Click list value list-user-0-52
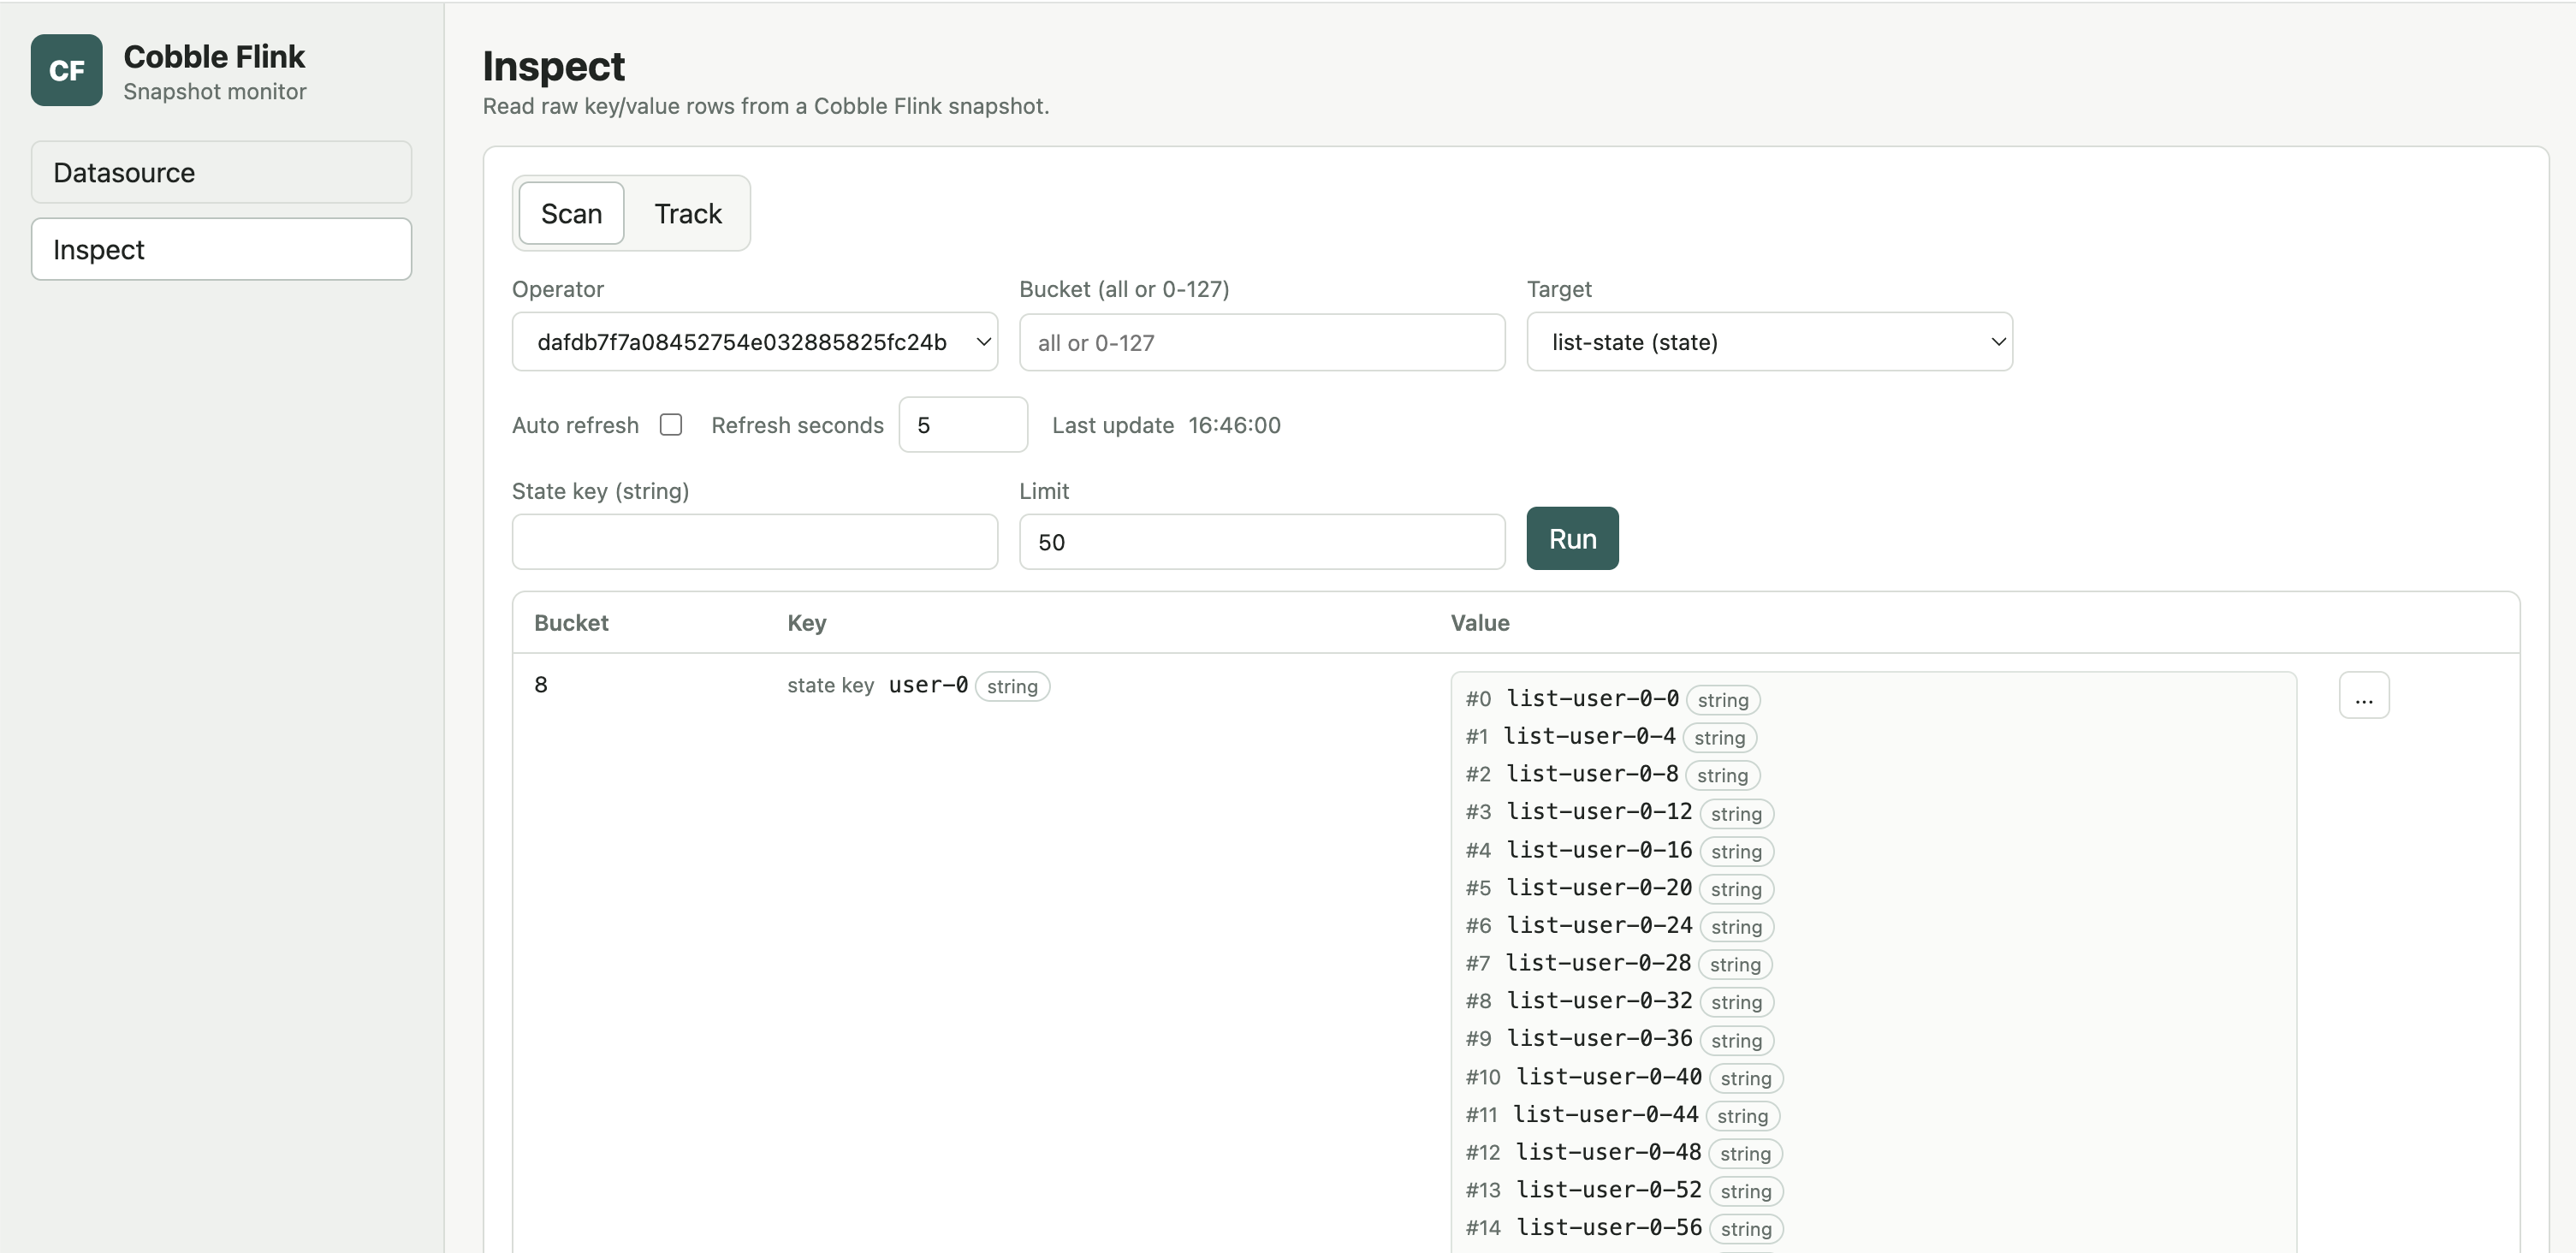This screenshot has width=2576, height=1253. tap(1609, 1191)
